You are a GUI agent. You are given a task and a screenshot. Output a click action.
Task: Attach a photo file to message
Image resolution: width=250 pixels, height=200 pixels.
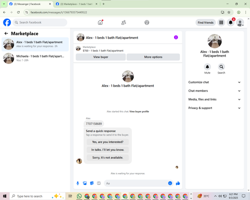[85, 183]
